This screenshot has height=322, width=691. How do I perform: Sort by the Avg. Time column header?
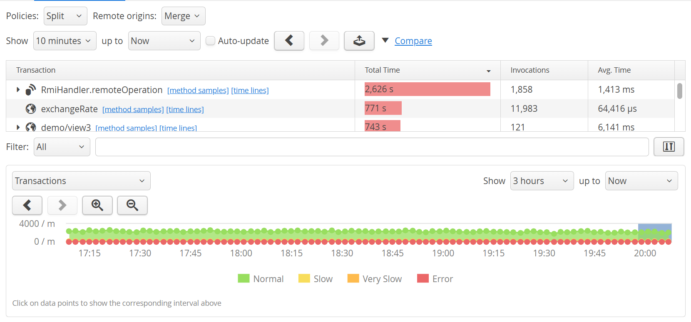pos(631,70)
